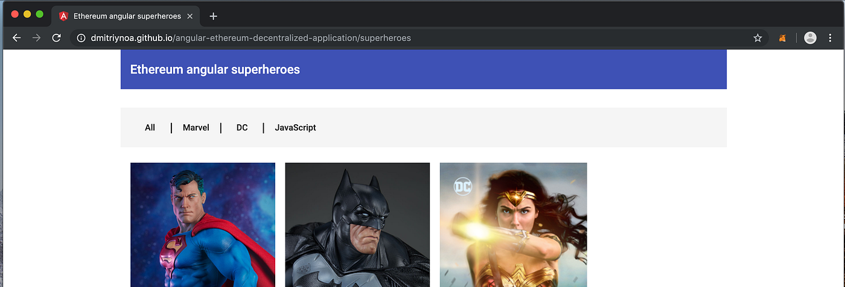Image resolution: width=845 pixels, height=287 pixels.
Task: Open the Batman card image
Action: [x=357, y=225]
